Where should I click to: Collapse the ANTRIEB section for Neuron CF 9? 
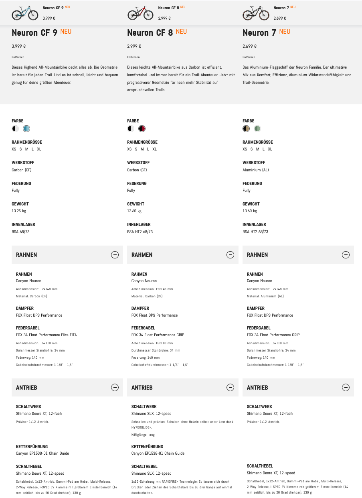[115, 388]
